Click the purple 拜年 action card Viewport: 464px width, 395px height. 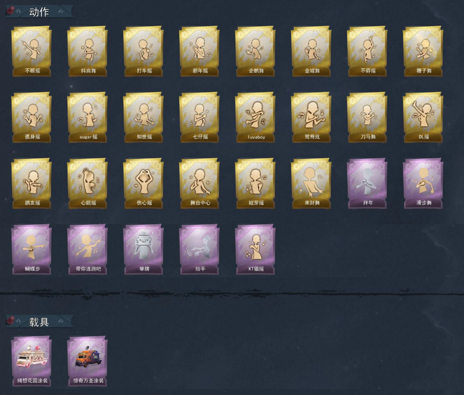tap(367, 183)
